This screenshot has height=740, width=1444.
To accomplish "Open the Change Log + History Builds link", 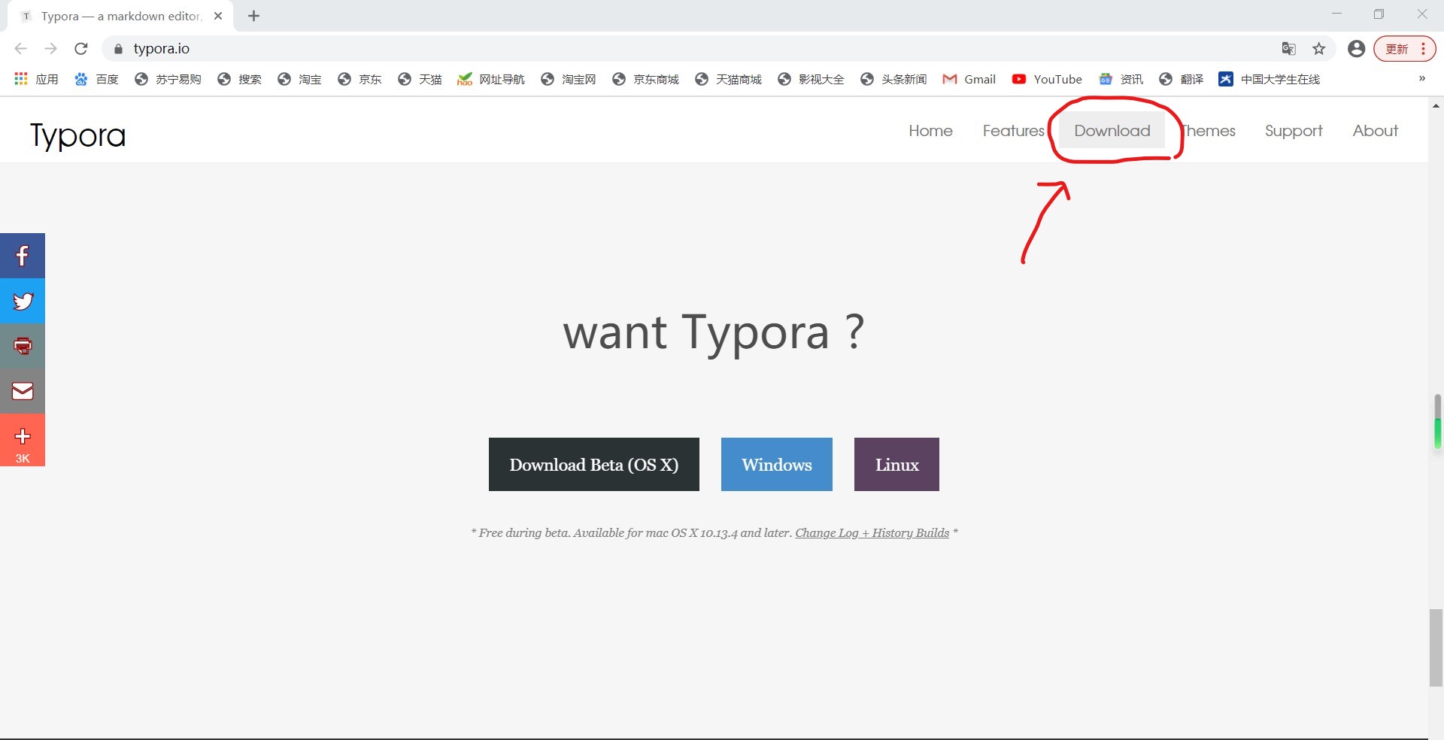I will [x=871, y=532].
